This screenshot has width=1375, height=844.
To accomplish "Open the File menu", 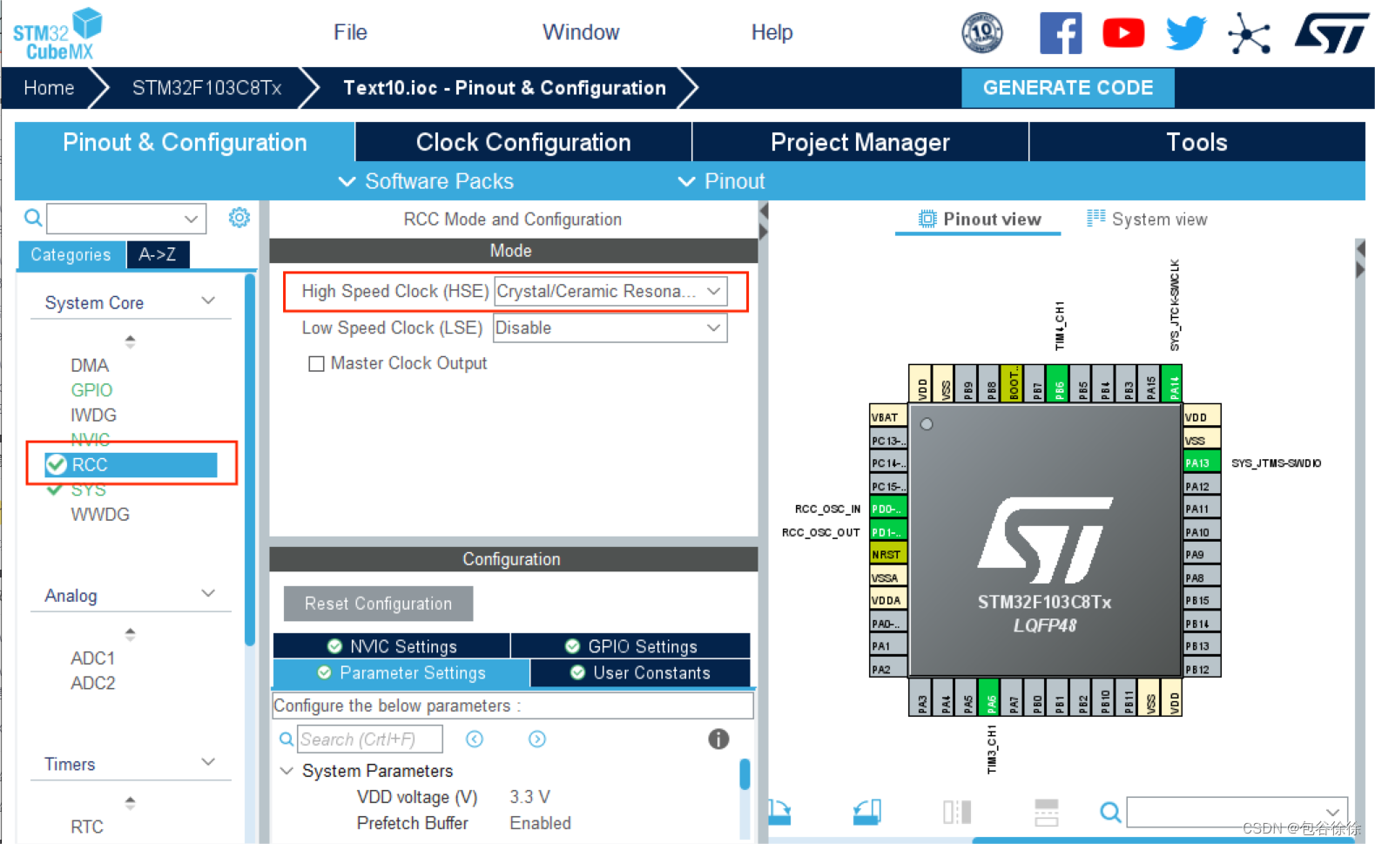I will pos(350,32).
